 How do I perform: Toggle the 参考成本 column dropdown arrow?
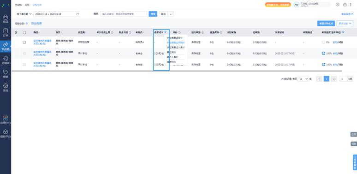click(165, 32)
